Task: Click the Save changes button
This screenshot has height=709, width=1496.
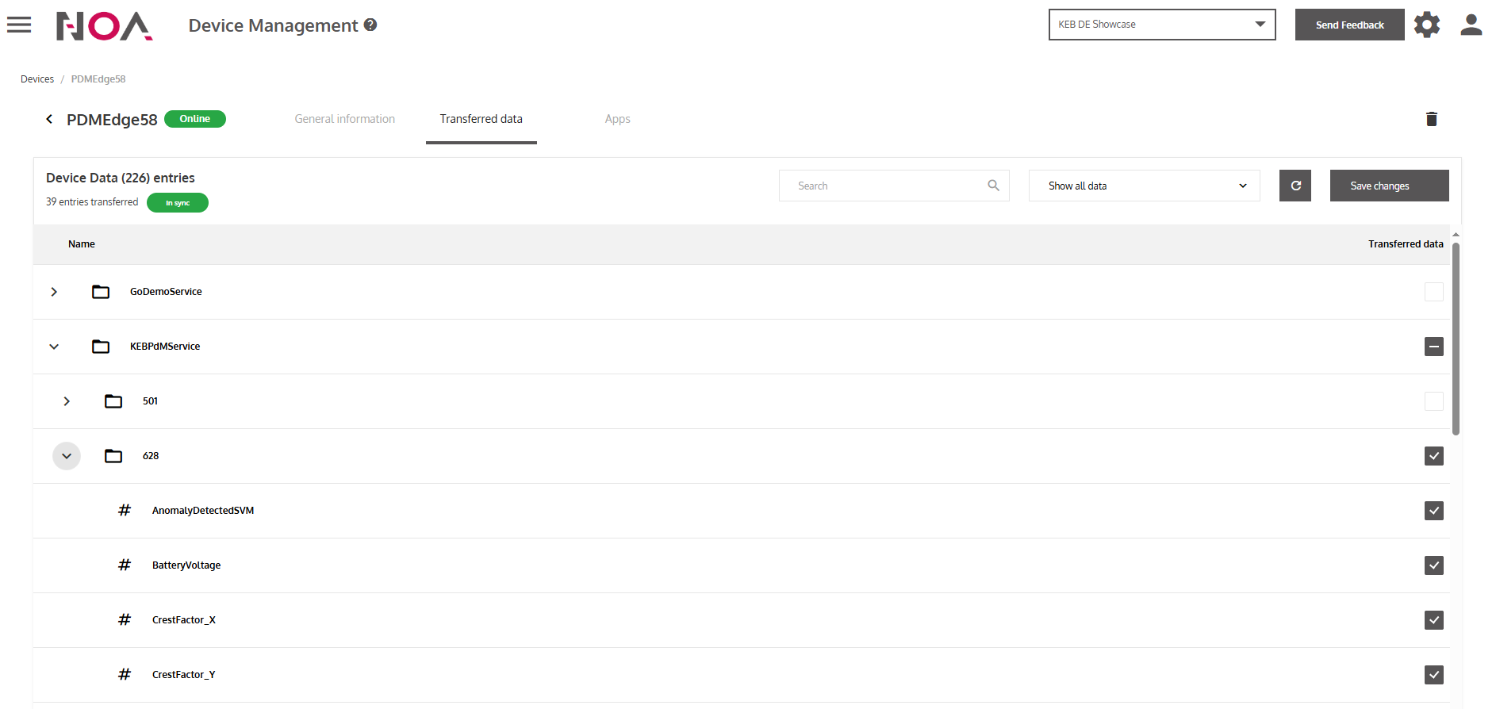Action: 1388,186
